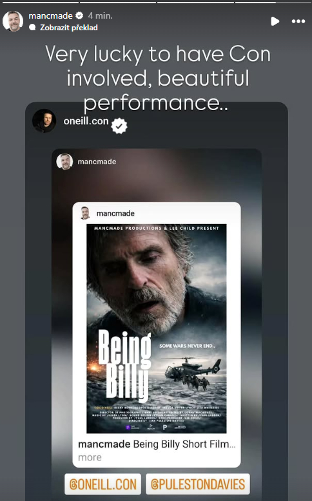The image size is (312, 501).
Task: Expand the caption with more
Action: click(x=90, y=458)
